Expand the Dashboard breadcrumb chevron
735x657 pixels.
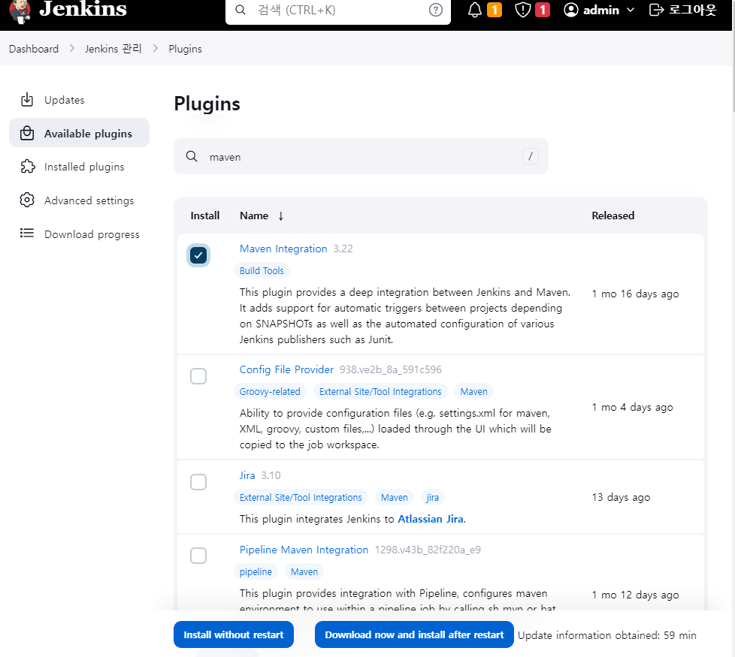[x=71, y=49]
